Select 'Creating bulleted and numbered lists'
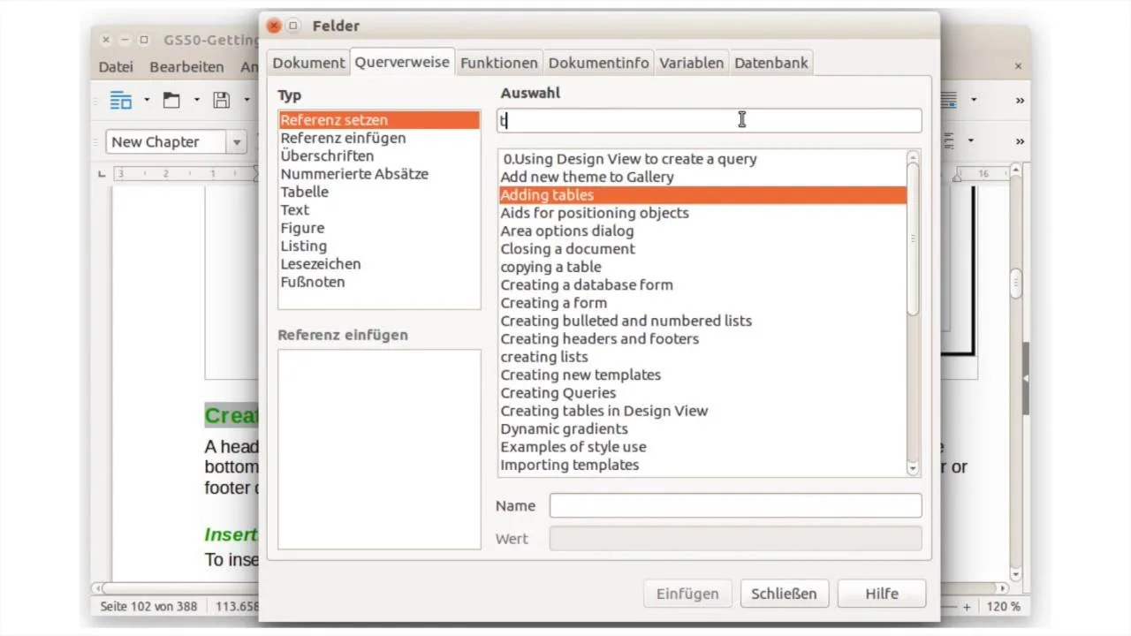The height and width of the screenshot is (636, 1131). (702, 321)
